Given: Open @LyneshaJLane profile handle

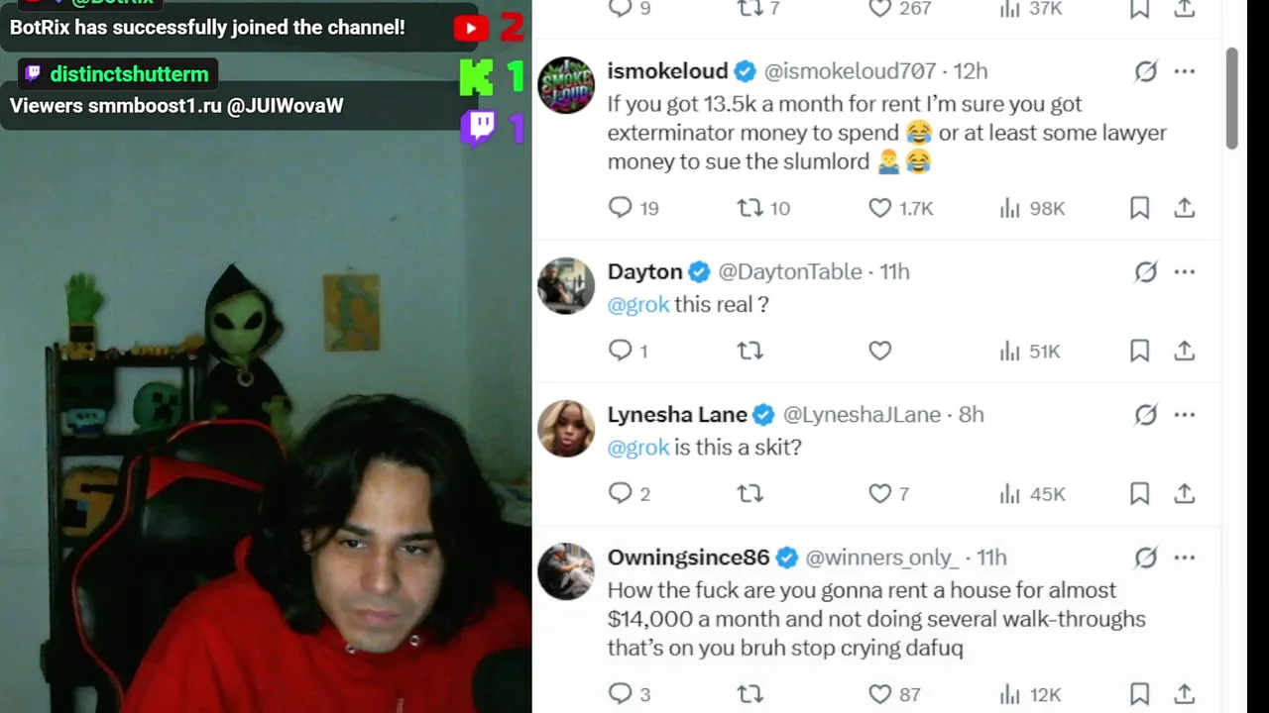Looking at the screenshot, I should pos(862,415).
